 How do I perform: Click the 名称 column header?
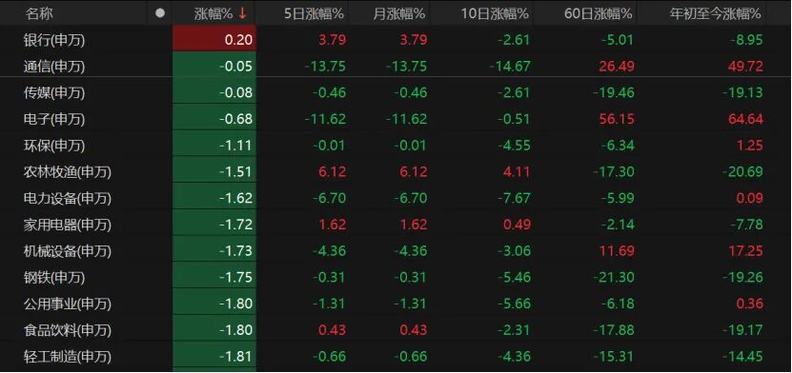click(x=39, y=13)
